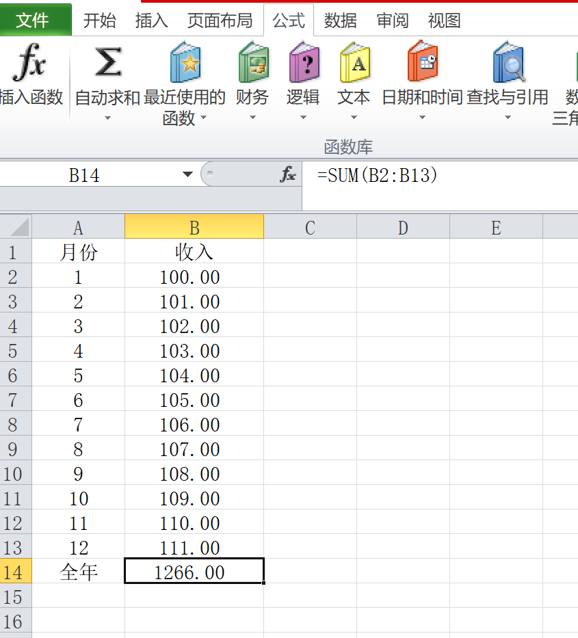This screenshot has height=638, width=578.
Task: Select row 1 header
Action: [16, 252]
